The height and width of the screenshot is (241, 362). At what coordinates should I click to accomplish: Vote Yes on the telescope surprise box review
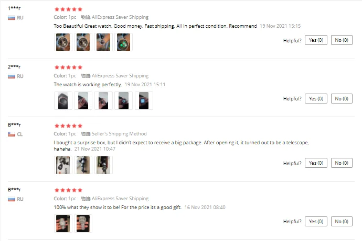pos(316,163)
